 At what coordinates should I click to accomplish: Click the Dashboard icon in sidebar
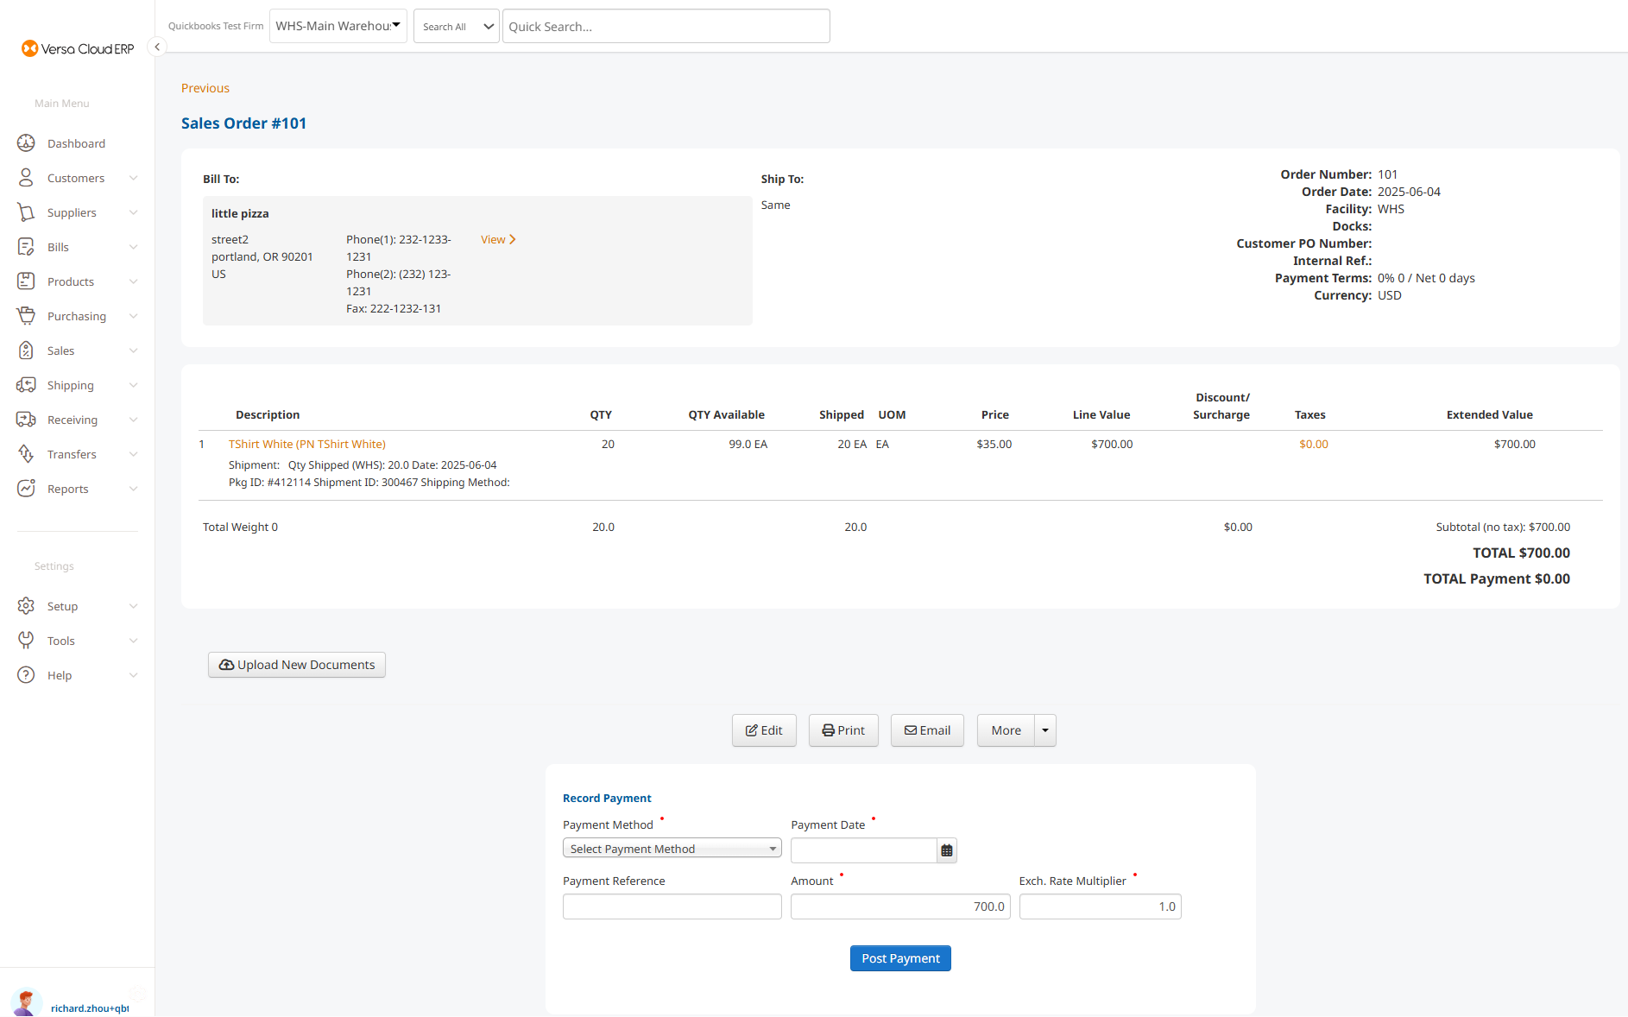pyautogui.click(x=26, y=143)
